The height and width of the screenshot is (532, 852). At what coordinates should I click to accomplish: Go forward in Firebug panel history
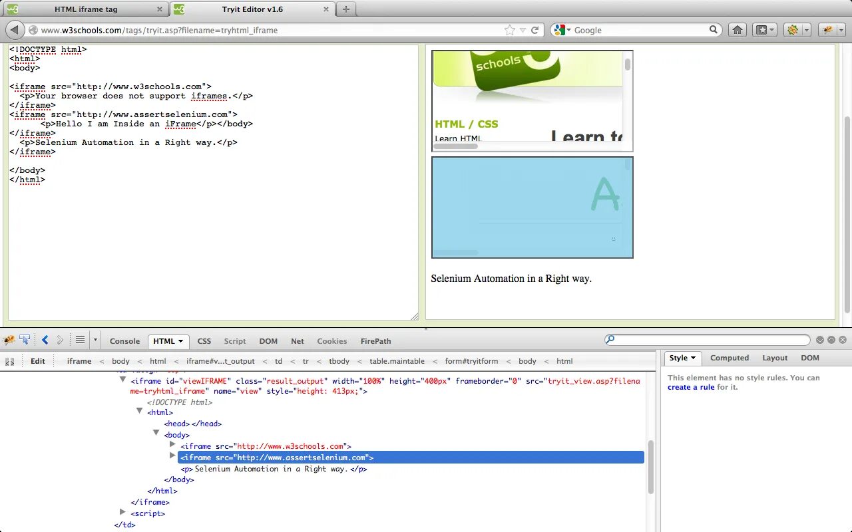(x=60, y=340)
